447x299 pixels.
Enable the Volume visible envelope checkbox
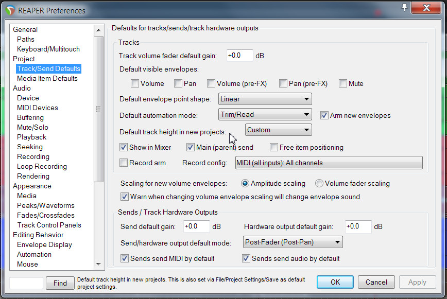coord(135,83)
